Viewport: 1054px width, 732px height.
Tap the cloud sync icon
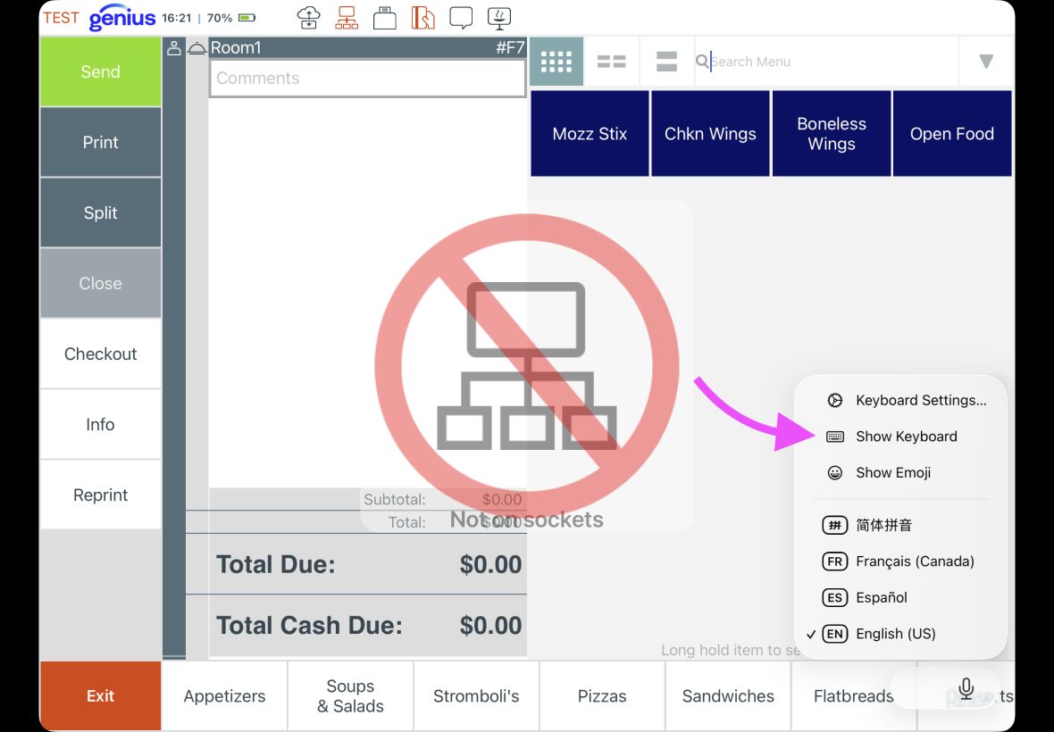308,18
